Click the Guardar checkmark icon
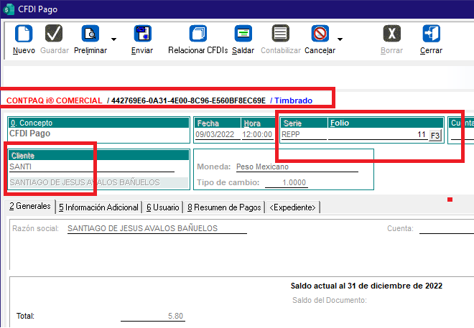The height and width of the screenshot is (328, 474). 54,34
